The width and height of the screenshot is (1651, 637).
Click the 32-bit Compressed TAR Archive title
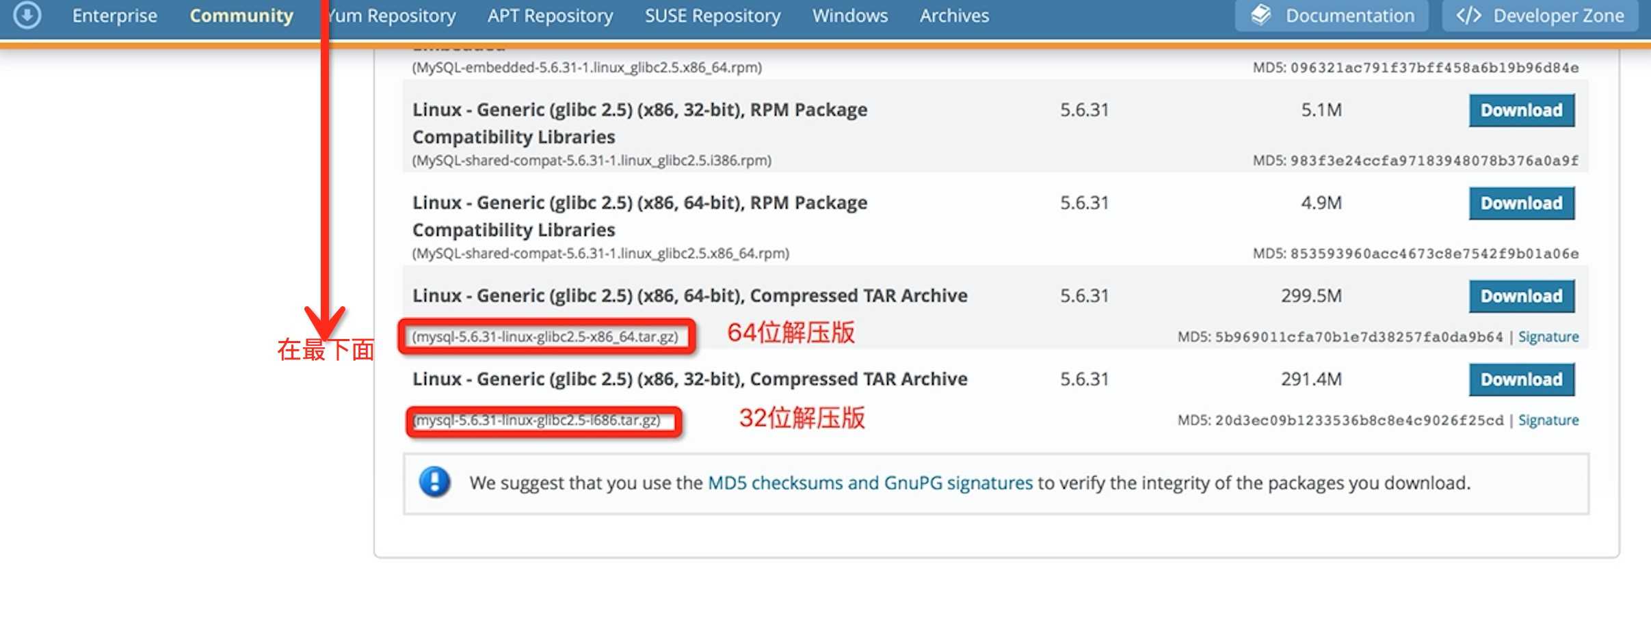coord(690,379)
